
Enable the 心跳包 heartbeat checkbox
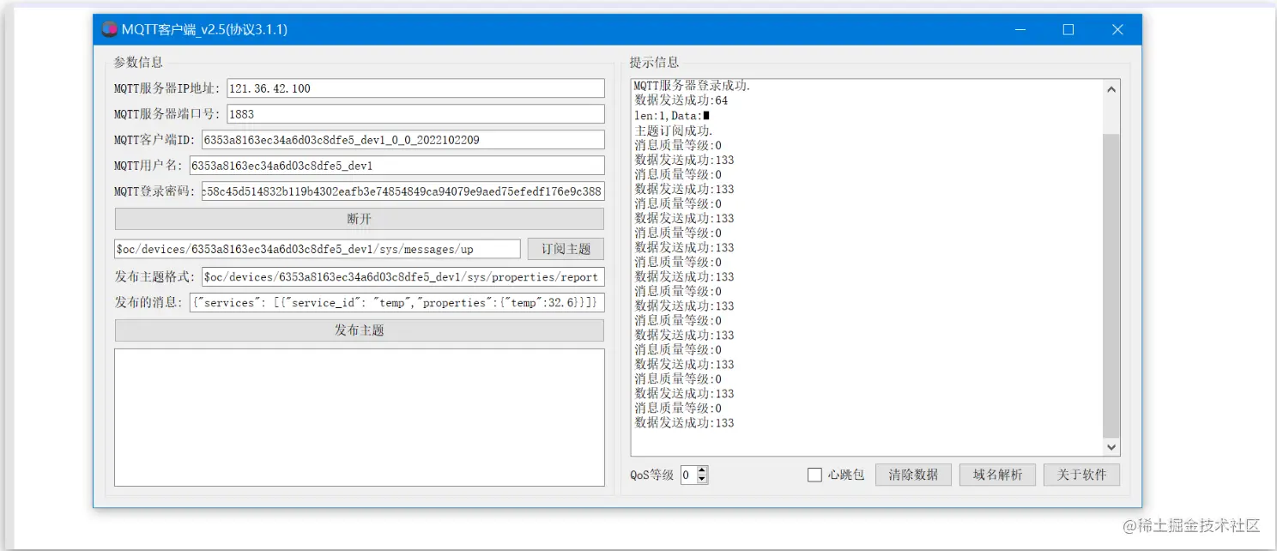pyautogui.click(x=814, y=475)
